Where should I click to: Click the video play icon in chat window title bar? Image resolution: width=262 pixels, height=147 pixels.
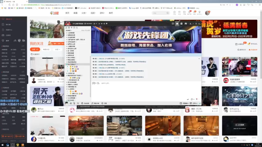173,24
